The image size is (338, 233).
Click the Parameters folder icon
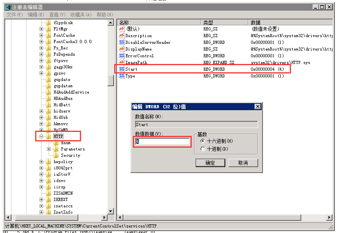[56, 149]
